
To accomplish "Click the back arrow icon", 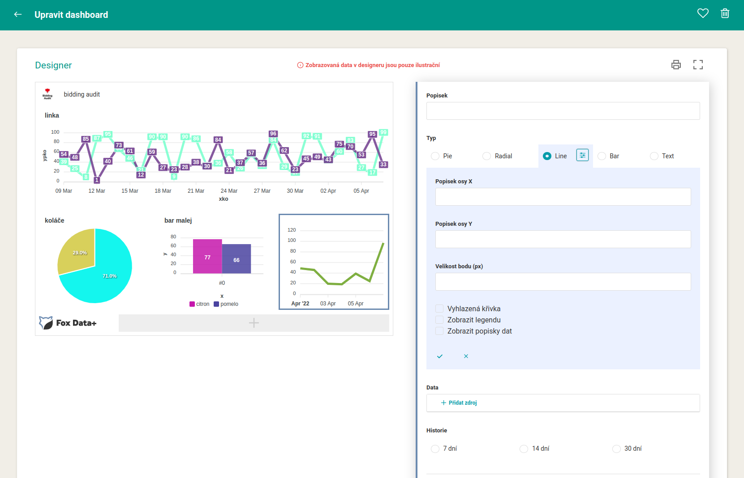I will click(x=18, y=14).
